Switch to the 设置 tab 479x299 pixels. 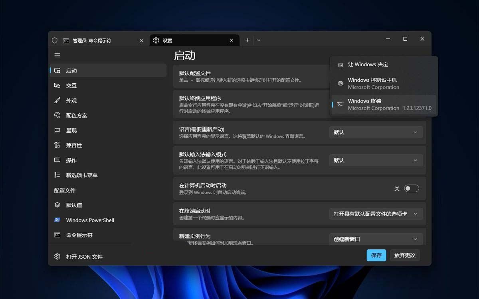pyautogui.click(x=195, y=40)
